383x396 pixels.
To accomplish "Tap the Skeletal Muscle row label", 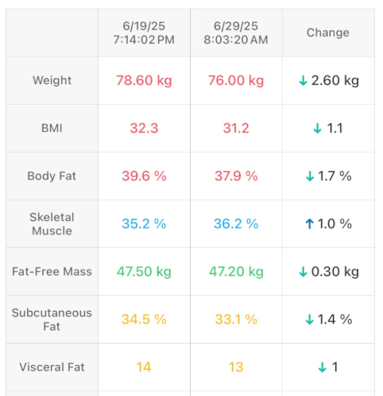I will click(x=52, y=224).
